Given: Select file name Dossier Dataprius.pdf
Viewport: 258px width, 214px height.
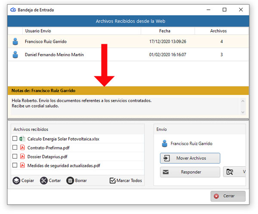Looking at the screenshot, I should tap(47, 157).
